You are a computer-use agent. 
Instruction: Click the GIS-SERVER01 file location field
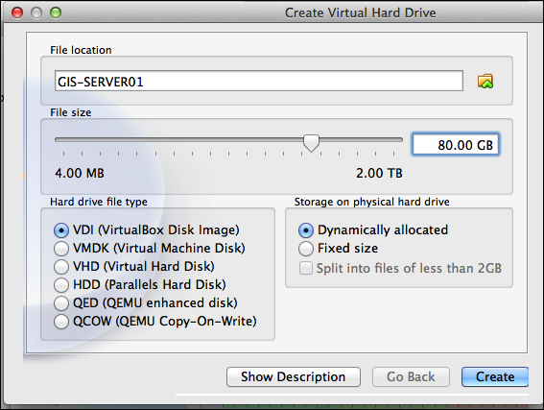[259, 82]
